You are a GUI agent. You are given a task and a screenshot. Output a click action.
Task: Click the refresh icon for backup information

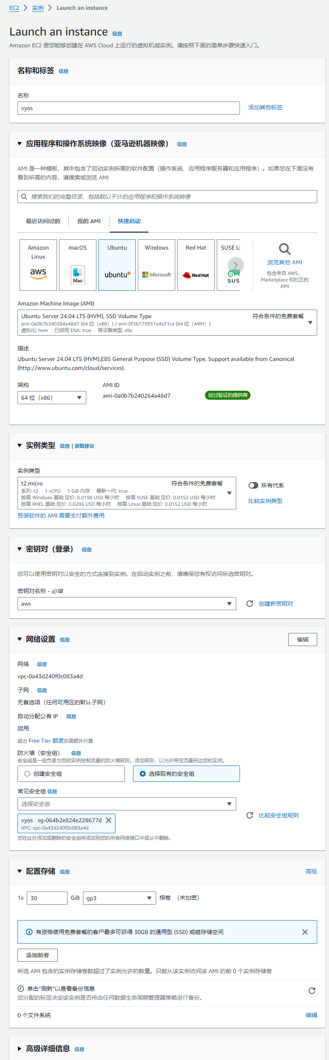312,990
